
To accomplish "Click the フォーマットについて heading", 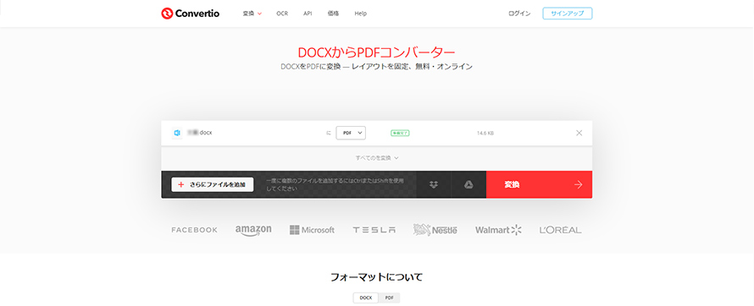I will pyautogui.click(x=376, y=276).
